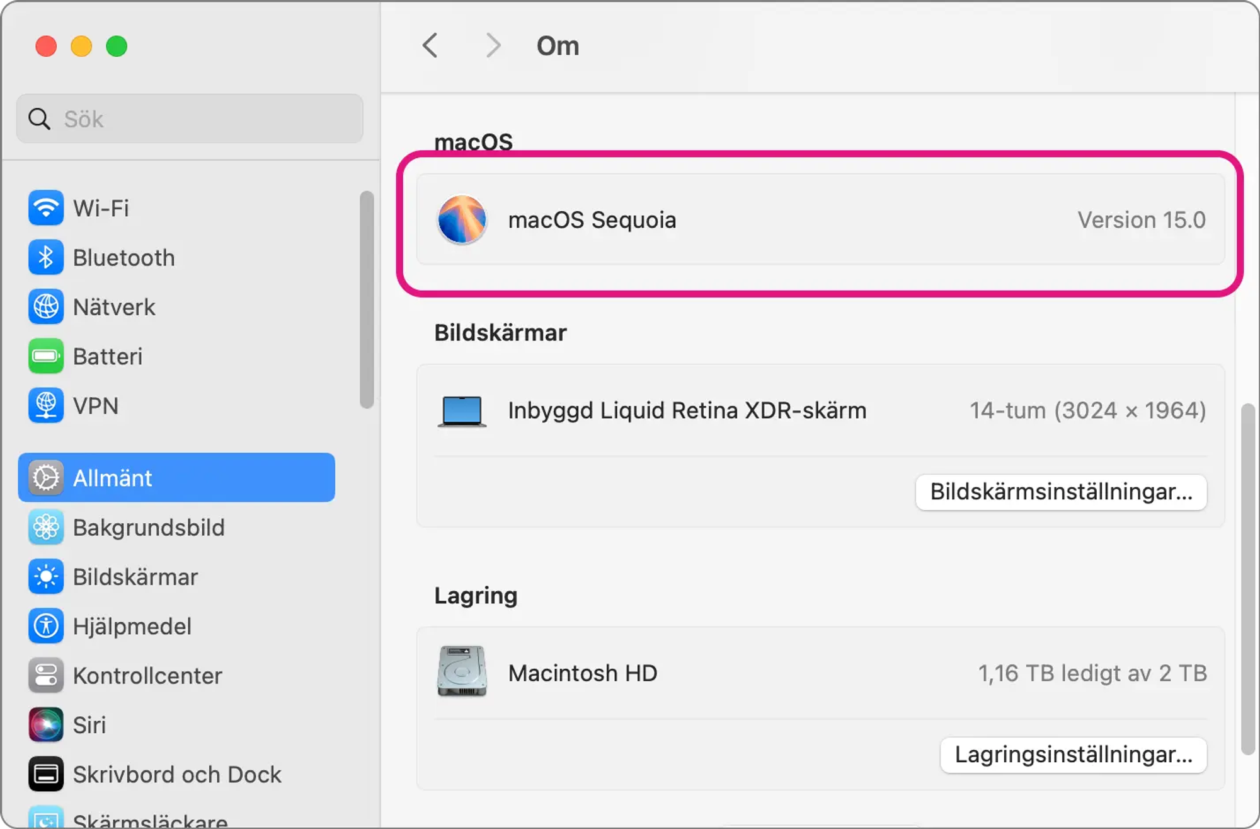Select Nätverk in the sidebar
The image size is (1260, 829).
(114, 307)
